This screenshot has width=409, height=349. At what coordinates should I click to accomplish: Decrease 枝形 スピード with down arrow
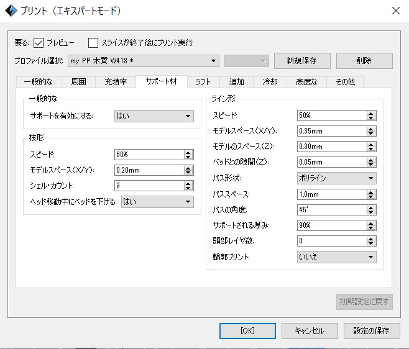tap(188, 157)
